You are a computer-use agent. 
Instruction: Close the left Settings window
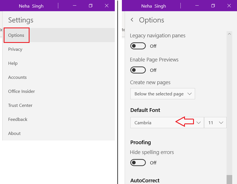[x=107, y=6]
